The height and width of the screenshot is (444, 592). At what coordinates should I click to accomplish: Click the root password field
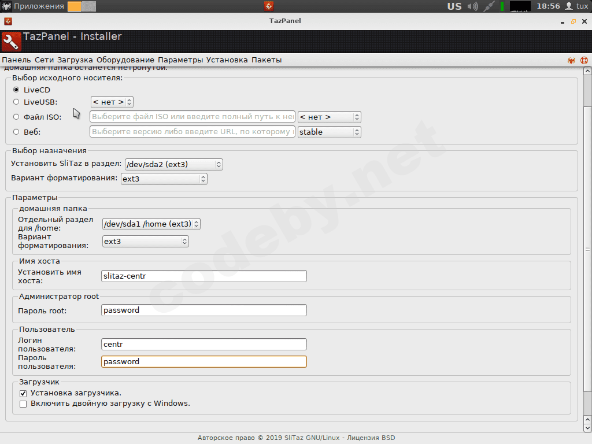(x=204, y=310)
